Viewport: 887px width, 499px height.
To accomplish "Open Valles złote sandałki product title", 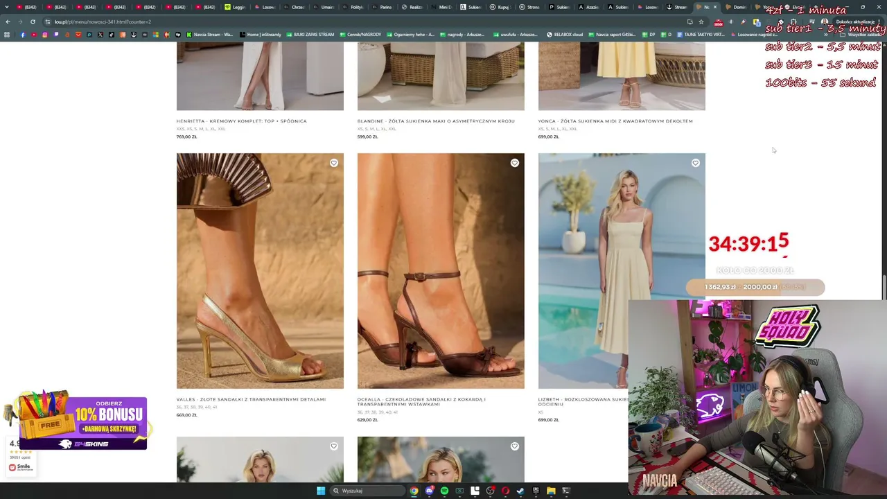I will [251, 399].
